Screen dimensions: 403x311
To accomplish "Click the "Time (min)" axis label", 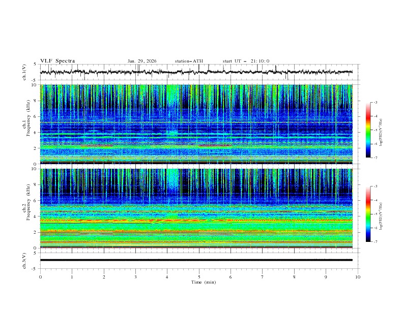I will (204, 282).
